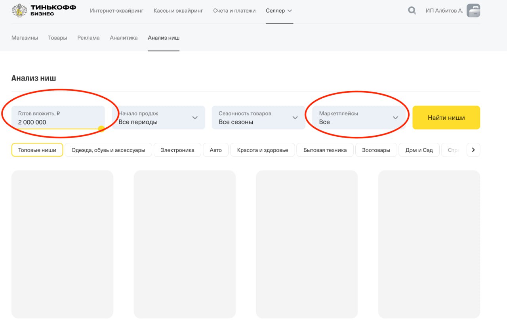Open the Сезонность товаров dropdown
The image size is (507, 331).
pyautogui.click(x=259, y=117)
